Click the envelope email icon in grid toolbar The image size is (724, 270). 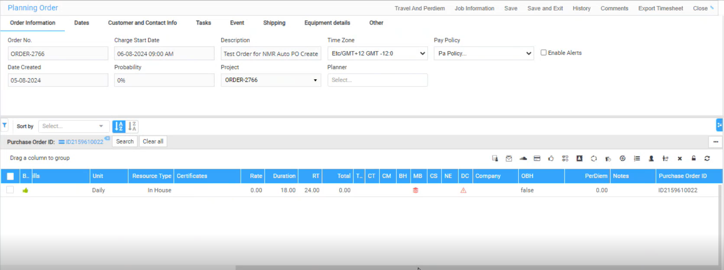click(x=509, y=159)
